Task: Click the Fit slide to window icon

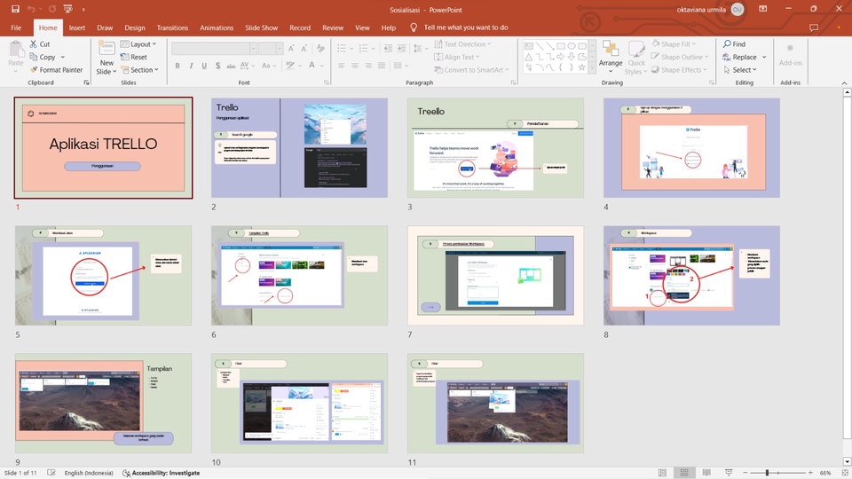Action: click(x=844, y=473)
